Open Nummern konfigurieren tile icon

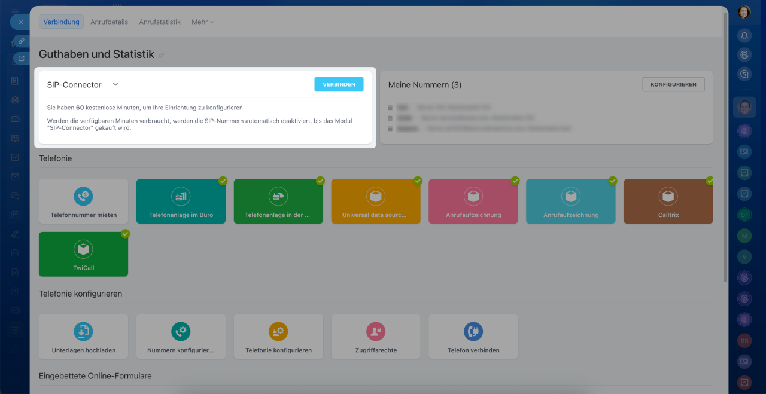(x=181, y=331)
